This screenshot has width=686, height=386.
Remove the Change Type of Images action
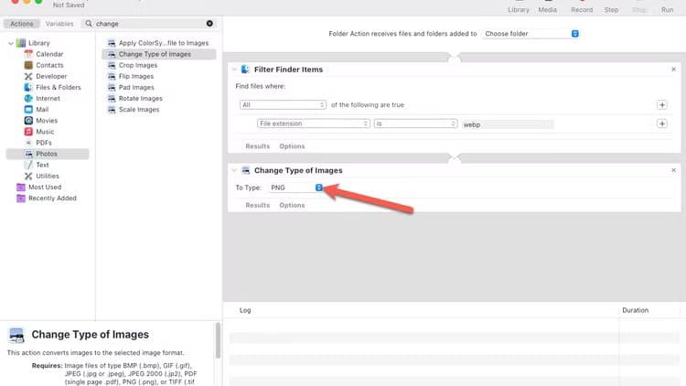click(x=673, y=170)
